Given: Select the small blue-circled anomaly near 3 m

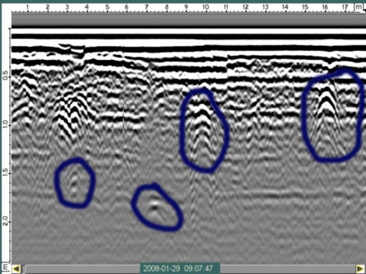Looking at the screenshot, I should click(75, 182).
